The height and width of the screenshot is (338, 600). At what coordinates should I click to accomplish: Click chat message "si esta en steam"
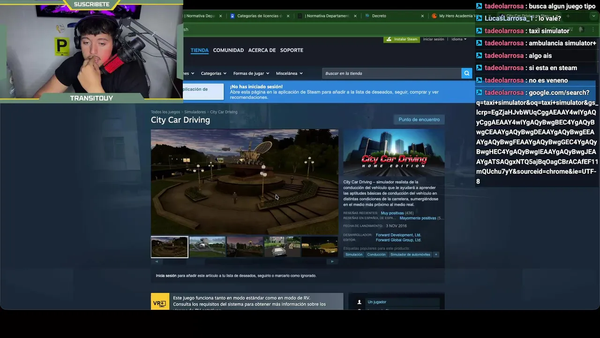(x=553, y=68)
